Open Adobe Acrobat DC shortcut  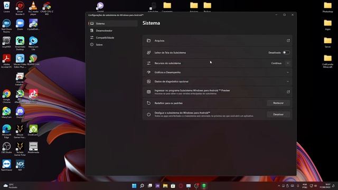point(6,61)
